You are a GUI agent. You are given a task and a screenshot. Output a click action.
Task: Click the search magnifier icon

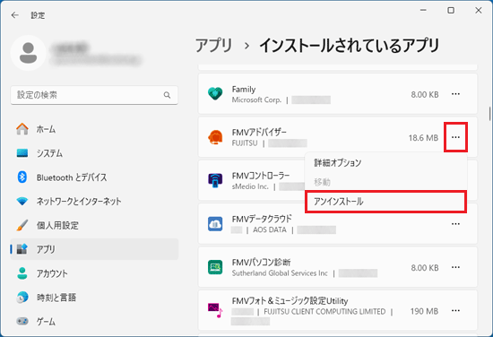(x=167, y=95)
